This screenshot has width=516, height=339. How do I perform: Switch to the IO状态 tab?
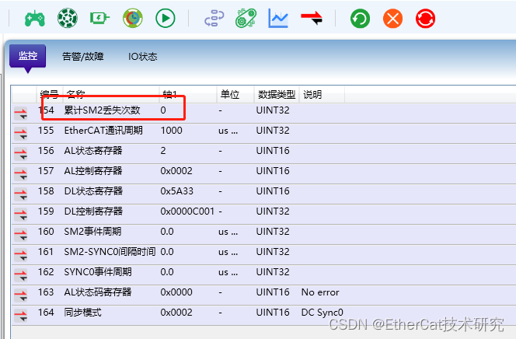143,57
